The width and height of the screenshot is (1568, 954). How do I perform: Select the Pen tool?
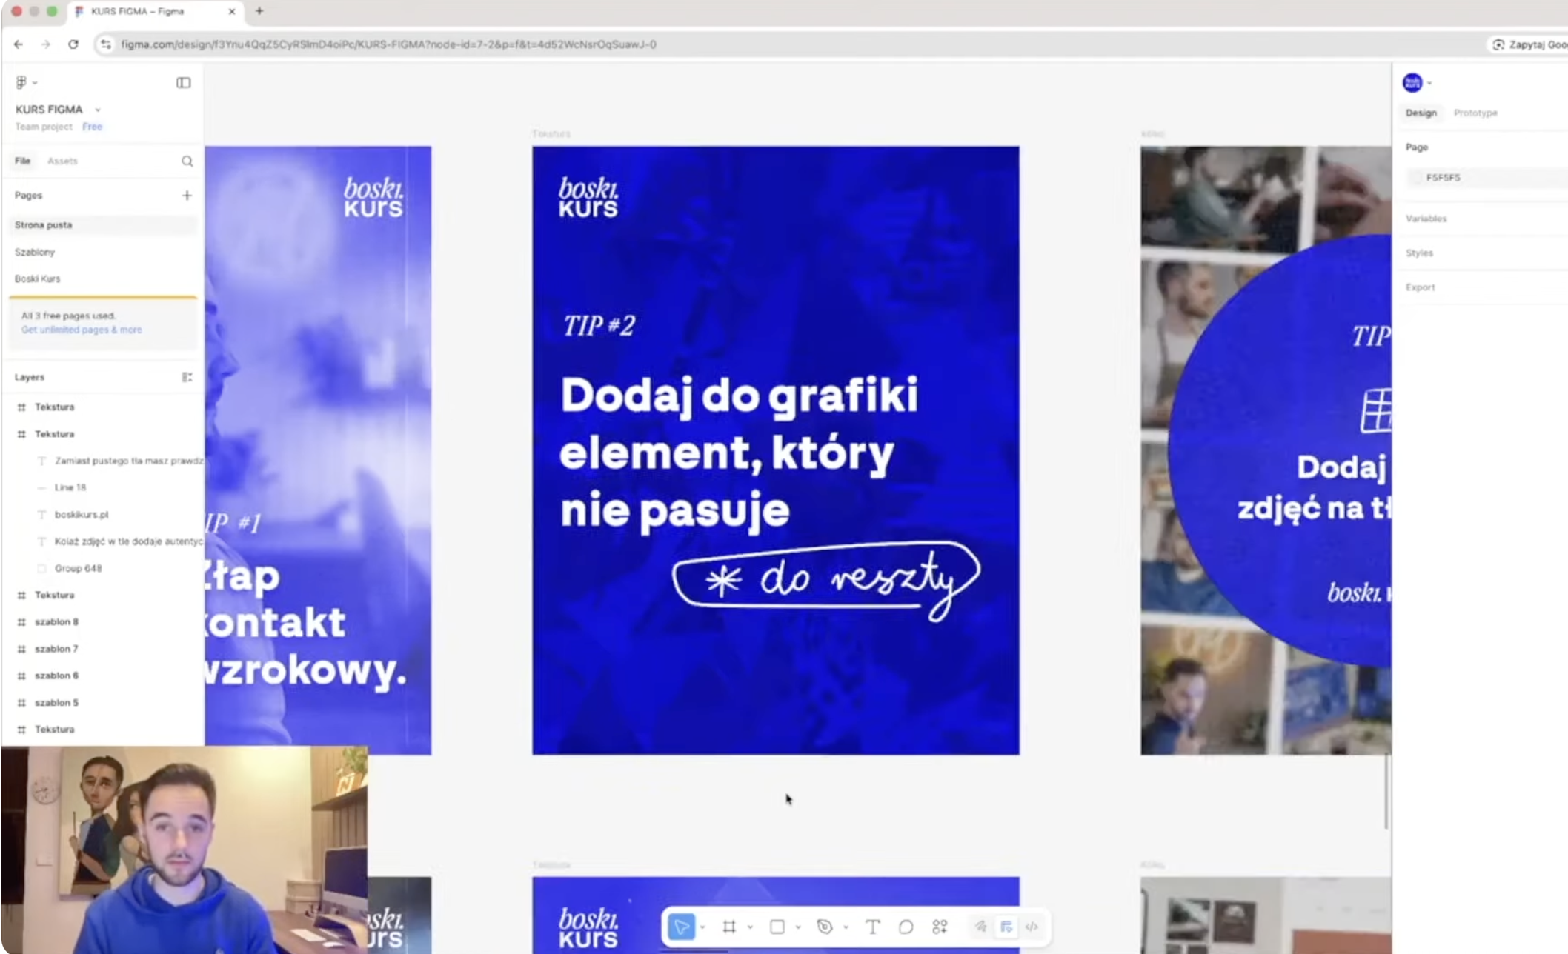[x=825, y=927]
